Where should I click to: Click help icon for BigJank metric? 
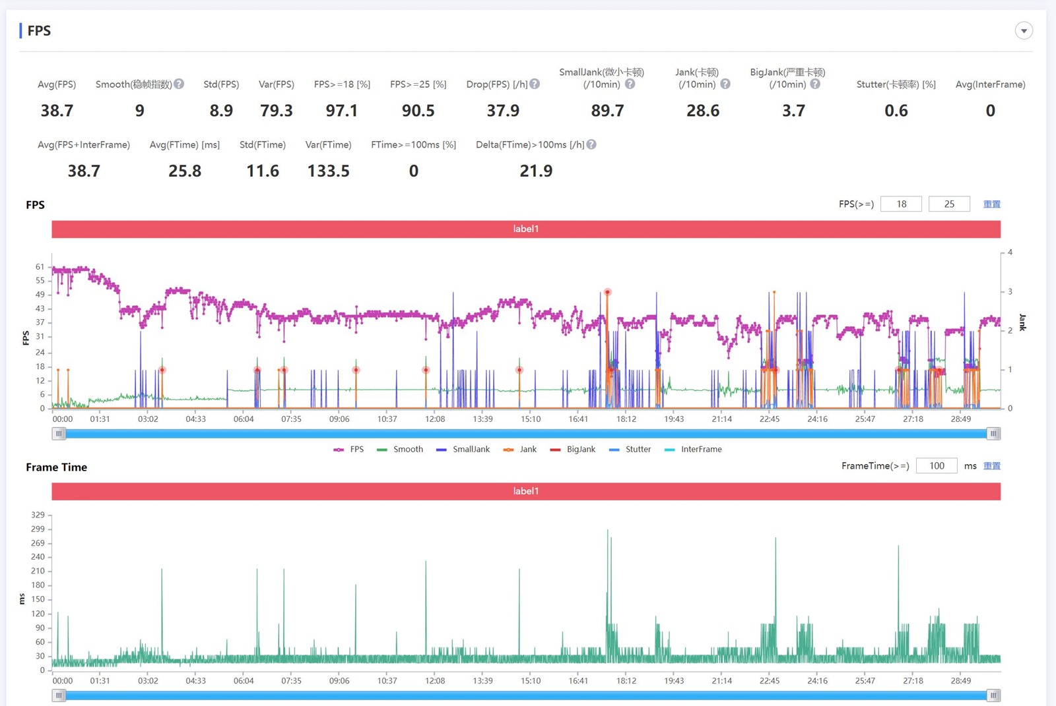(x=815, y=84)
